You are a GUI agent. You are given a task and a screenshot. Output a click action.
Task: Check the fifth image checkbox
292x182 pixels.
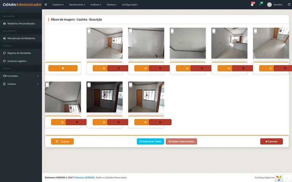pos(255,31)
